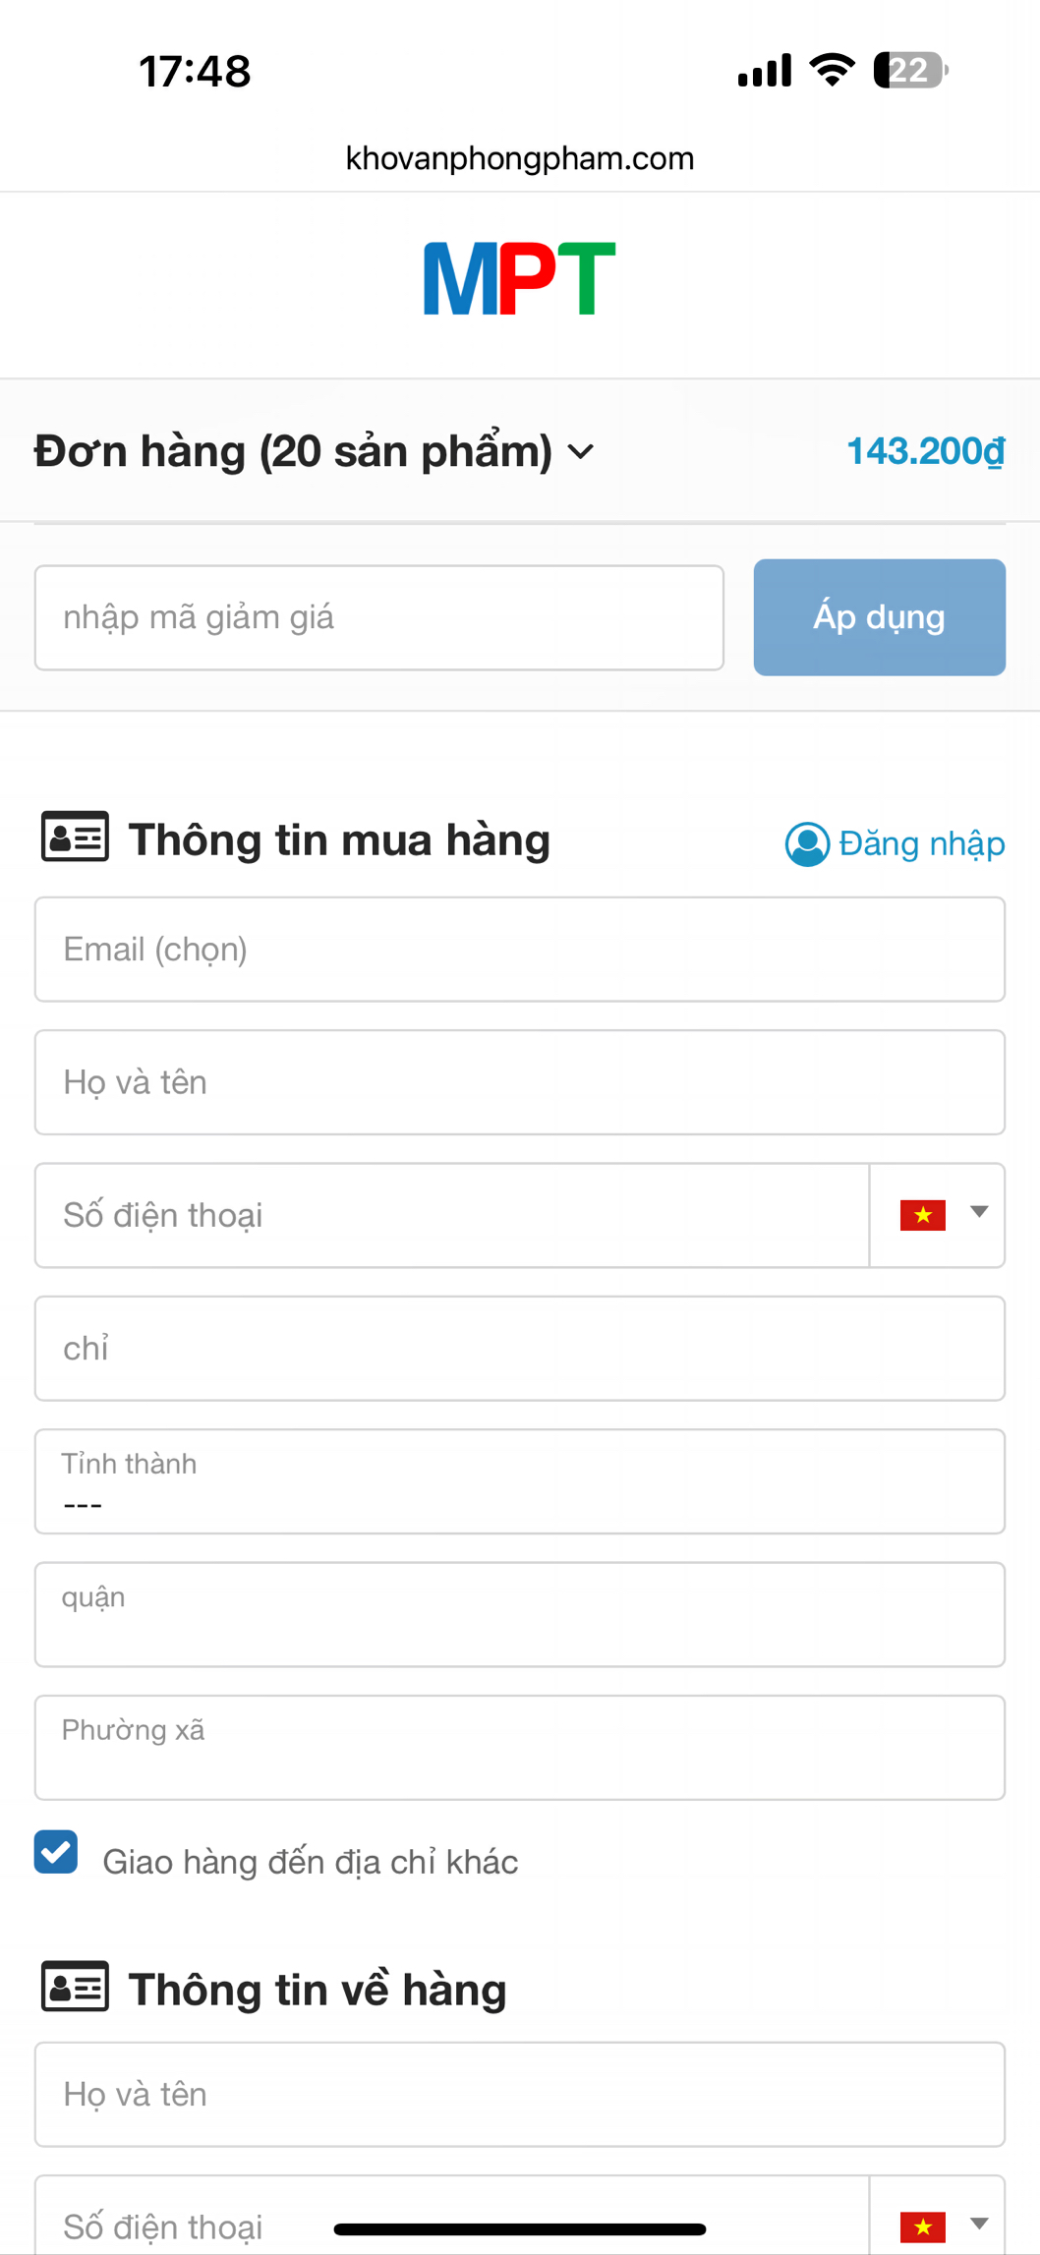Focus the nhập mã giảm giá field
The image size is (1040, 2255).
[378, 617]
